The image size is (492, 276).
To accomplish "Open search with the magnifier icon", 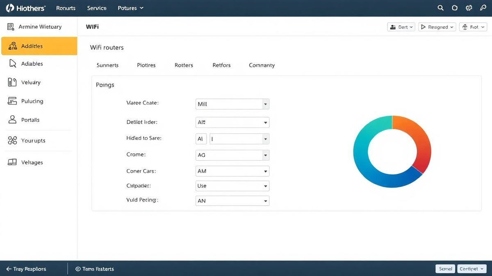I will tap(441, 8).
